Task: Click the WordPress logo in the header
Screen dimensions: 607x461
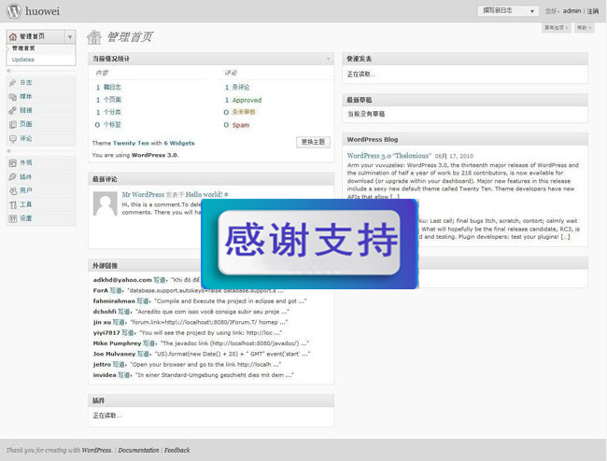Action: 14,11
